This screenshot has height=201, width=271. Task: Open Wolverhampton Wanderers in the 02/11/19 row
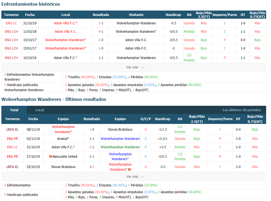click(120, 139)
